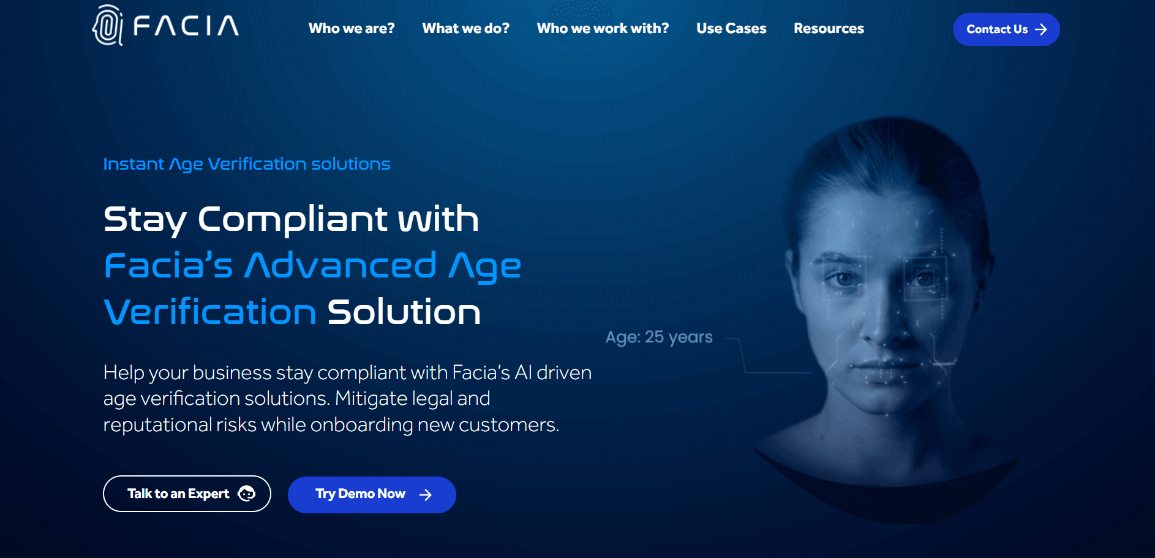Click the headset agent icon beside Talk to an Expert

tap(246, 494)
